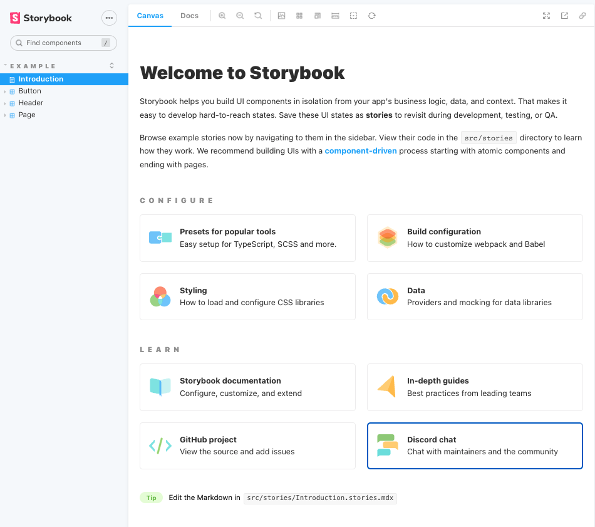Viewport: 595px width, 527px height.
Task: Click the orange arrow guides icon
Action: point(387,387)
